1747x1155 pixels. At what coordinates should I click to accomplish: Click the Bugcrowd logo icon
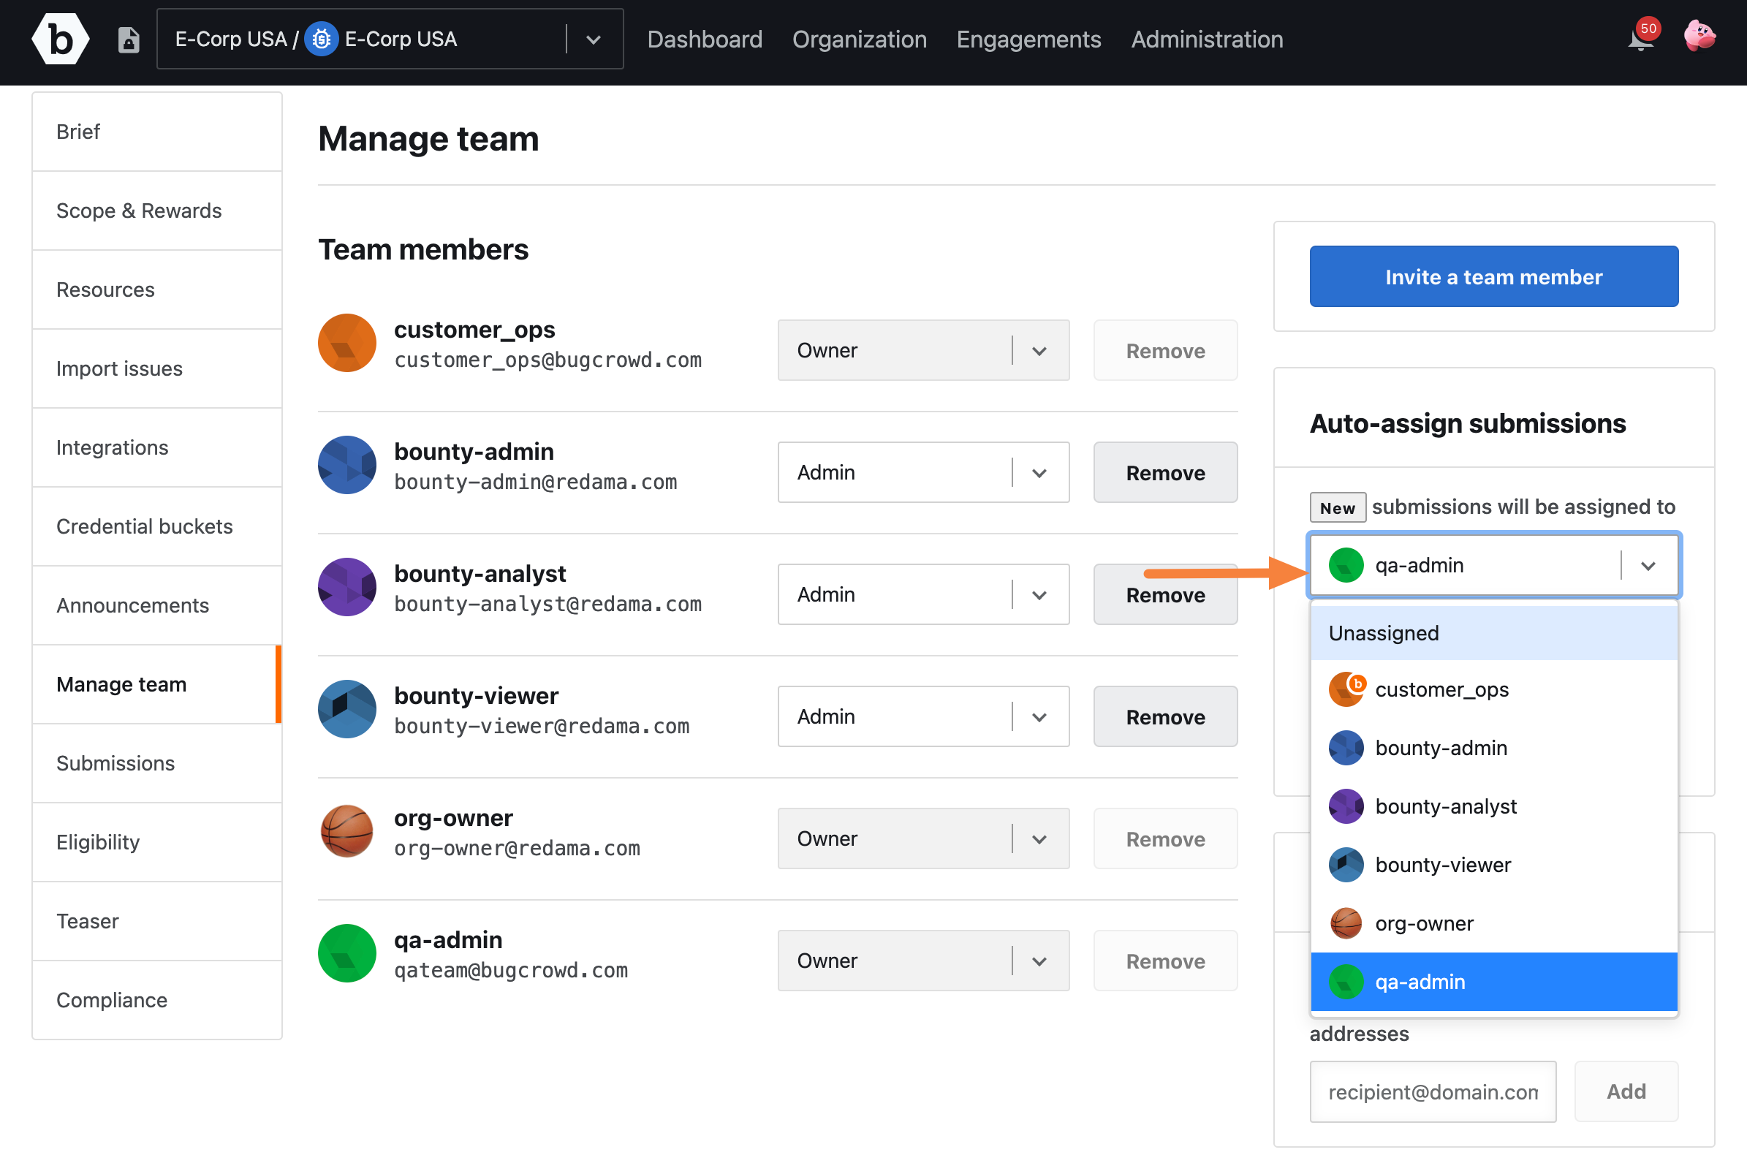[61, 39]
